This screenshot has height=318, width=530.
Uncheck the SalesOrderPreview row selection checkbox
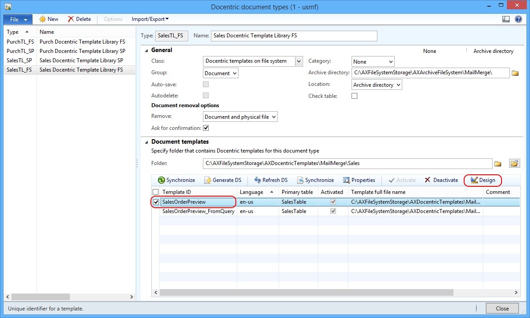(x=156, y=202)
